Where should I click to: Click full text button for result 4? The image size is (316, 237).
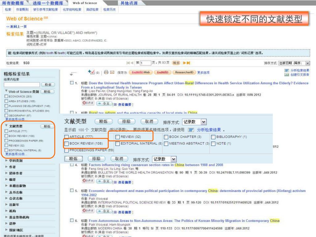[x=104, y=181]
